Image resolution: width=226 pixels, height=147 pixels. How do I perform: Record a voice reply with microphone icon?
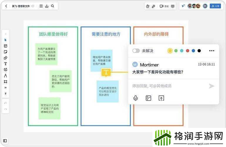click(x=135, y=98)
